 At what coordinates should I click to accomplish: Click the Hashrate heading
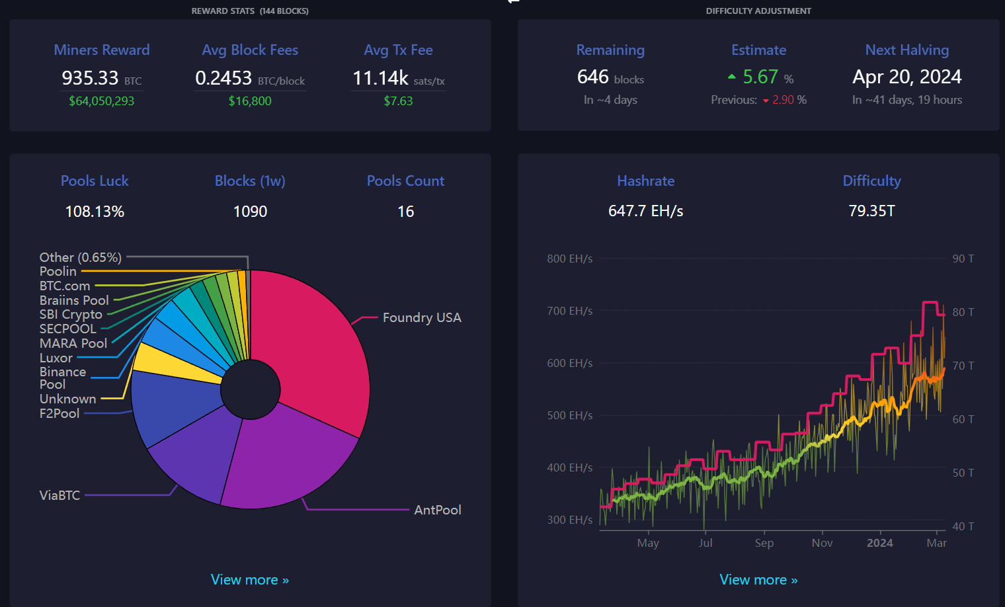[x=645, y=181]
